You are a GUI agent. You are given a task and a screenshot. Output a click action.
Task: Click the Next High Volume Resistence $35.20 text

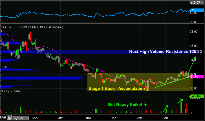pyautogui.click(x=166, y=52)
